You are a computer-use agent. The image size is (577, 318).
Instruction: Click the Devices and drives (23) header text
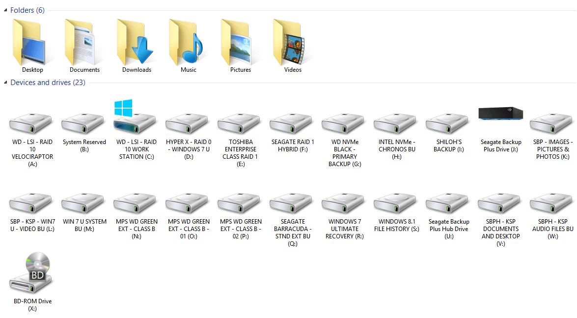tap(48, 83)
